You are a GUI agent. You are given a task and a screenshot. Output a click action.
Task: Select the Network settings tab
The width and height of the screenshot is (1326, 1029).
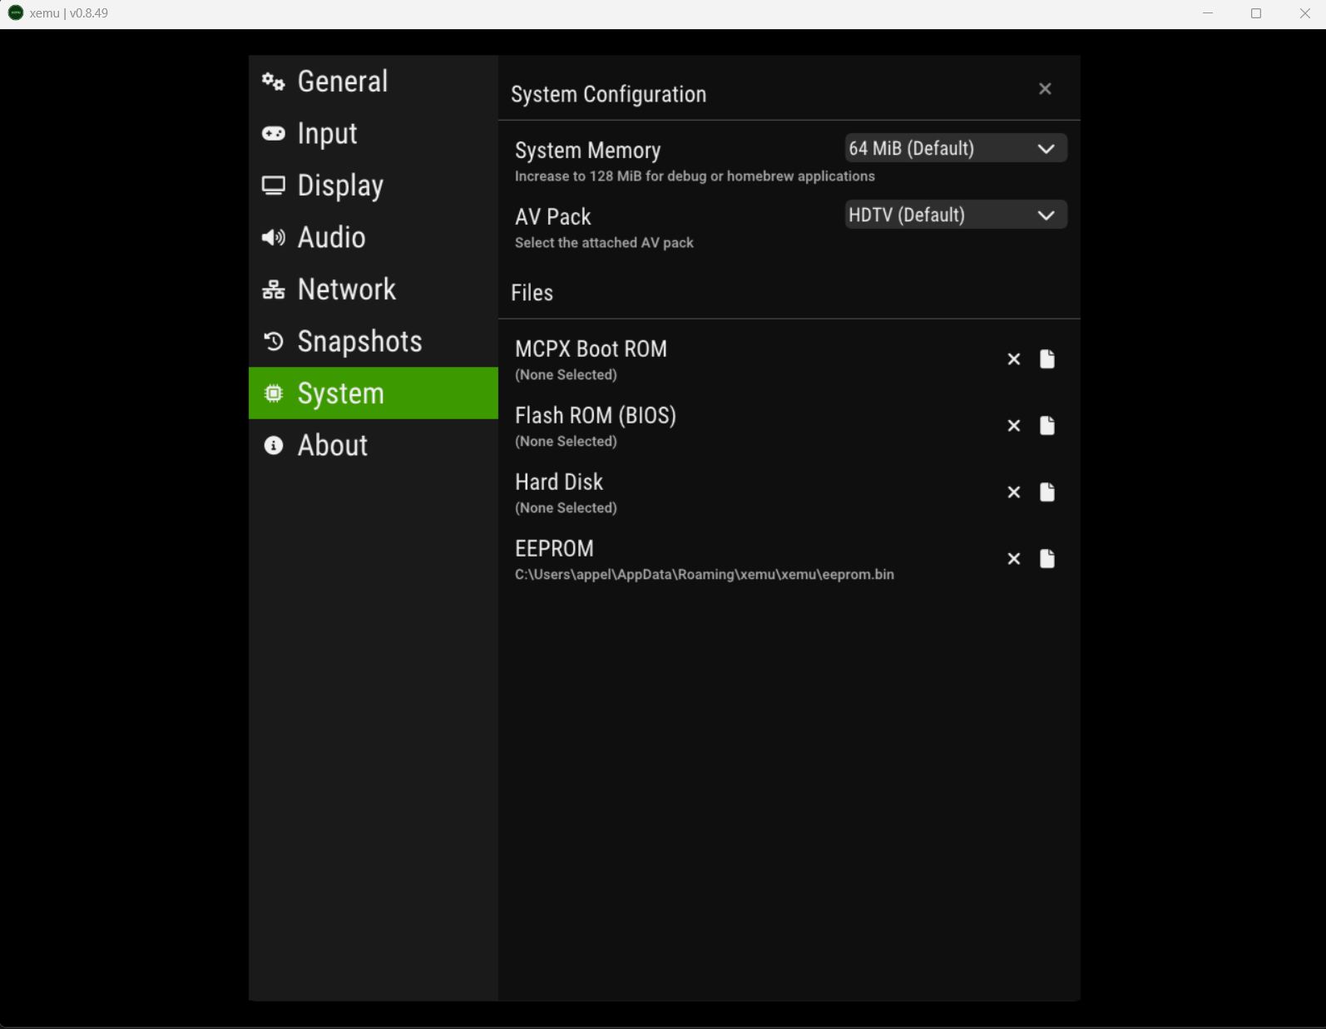click(374, 289)
